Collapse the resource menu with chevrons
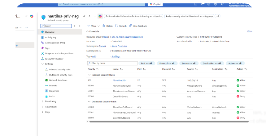 (x=79, y=26)
